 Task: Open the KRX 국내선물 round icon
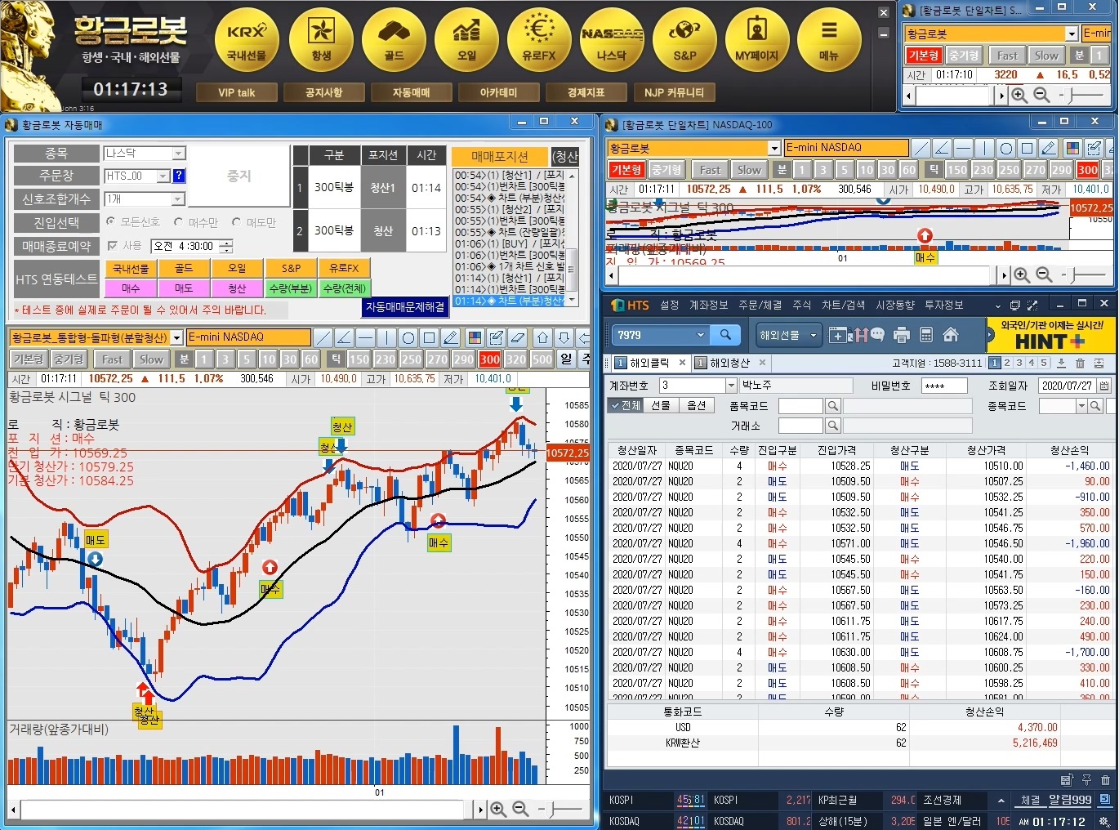click(246, 40)
